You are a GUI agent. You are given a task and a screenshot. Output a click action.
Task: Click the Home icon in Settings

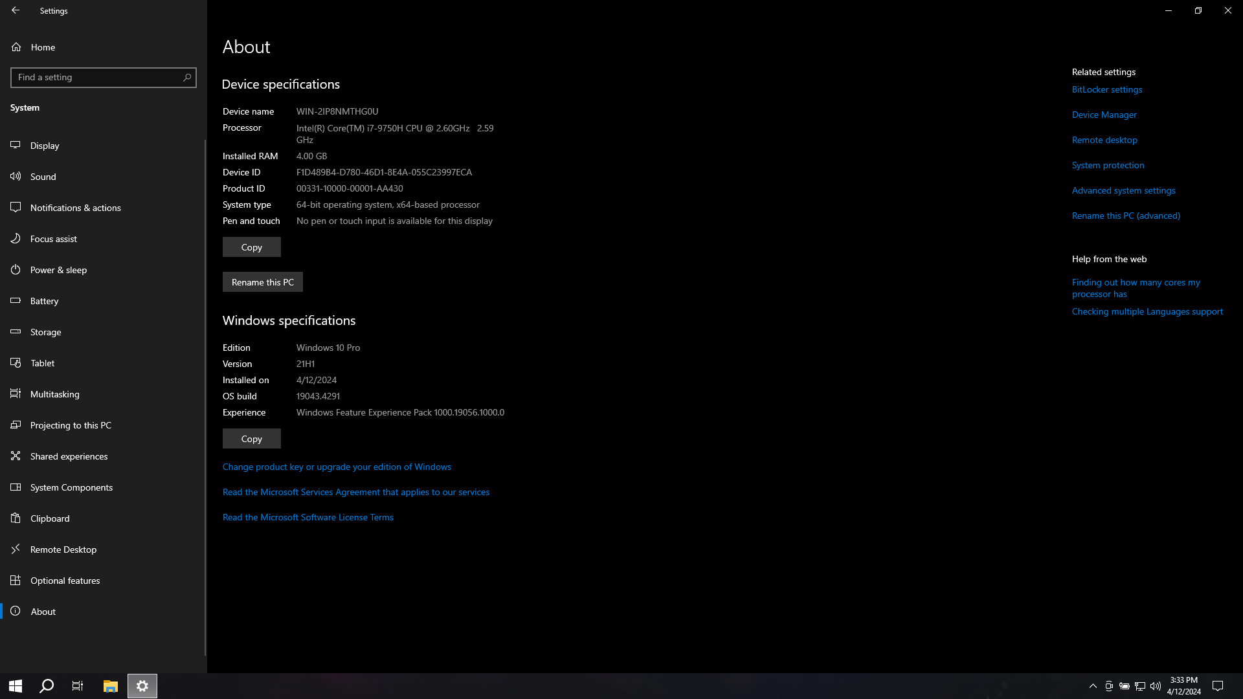click(x=16, y=47)
